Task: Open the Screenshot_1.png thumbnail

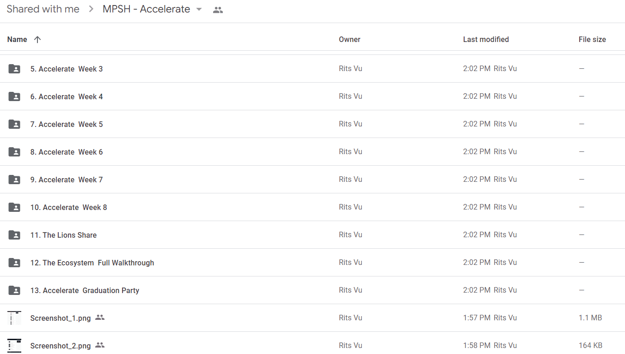Action: 14,318
